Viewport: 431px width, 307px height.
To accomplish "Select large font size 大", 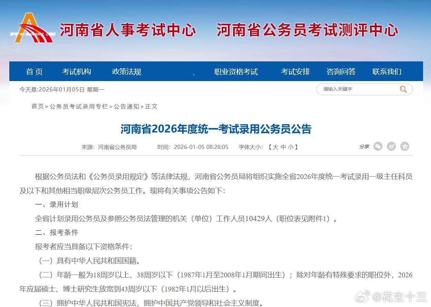I will tap(276, 147).
